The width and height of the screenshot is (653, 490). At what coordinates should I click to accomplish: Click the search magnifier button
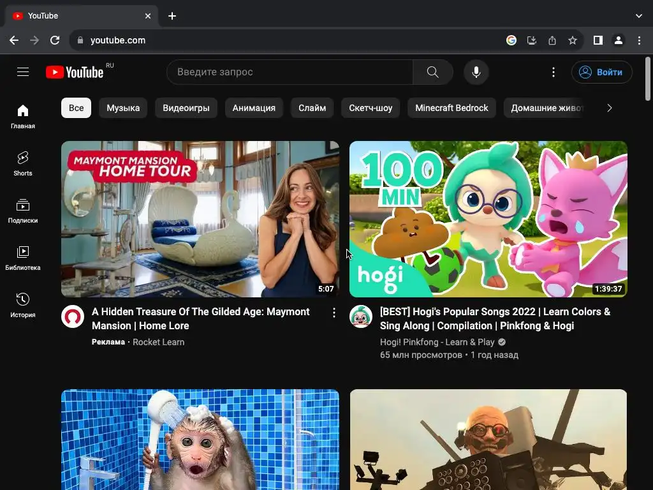[x=433, y=72]
